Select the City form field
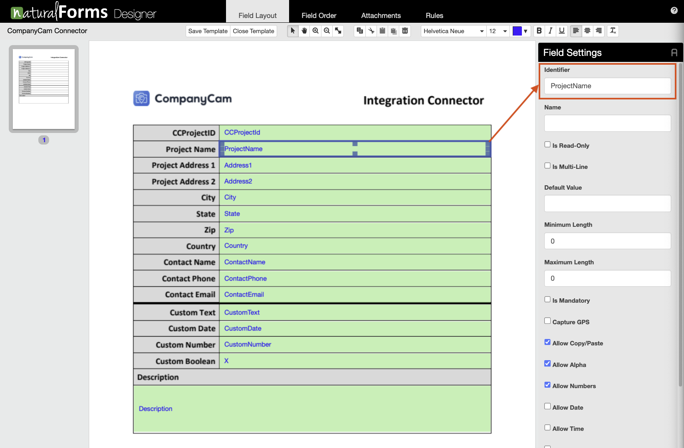 355,197
